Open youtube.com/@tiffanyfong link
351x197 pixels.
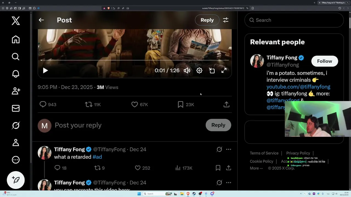pyautogui.click(x=298, y=87)
